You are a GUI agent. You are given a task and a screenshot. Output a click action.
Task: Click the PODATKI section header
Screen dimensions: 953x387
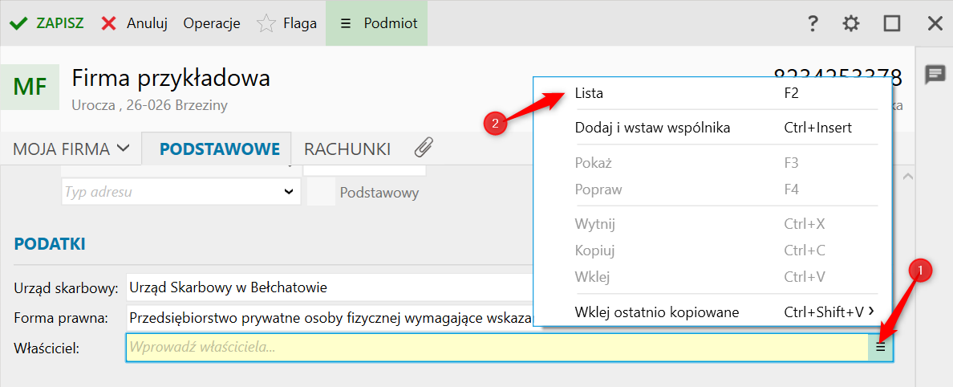tap(49, 245)
